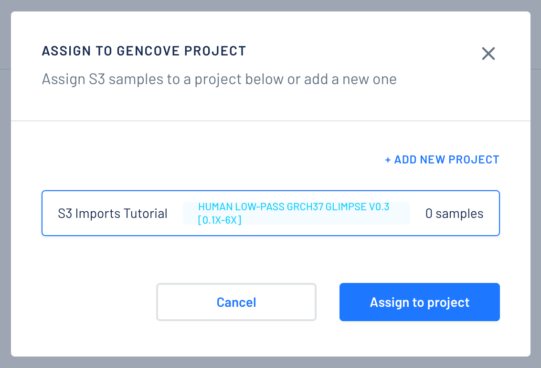Click the 0 samples count
The width and height of the screenshot is (541, 368).
(x=454, y=213)
